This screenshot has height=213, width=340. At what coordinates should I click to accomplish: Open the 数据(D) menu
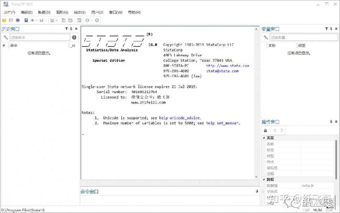coord(44,12)
